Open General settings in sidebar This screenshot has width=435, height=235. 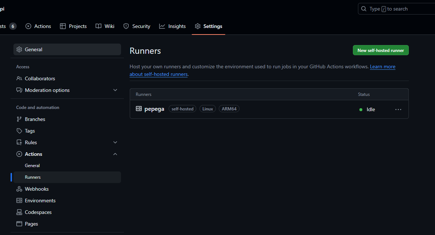tap(67, 49)
